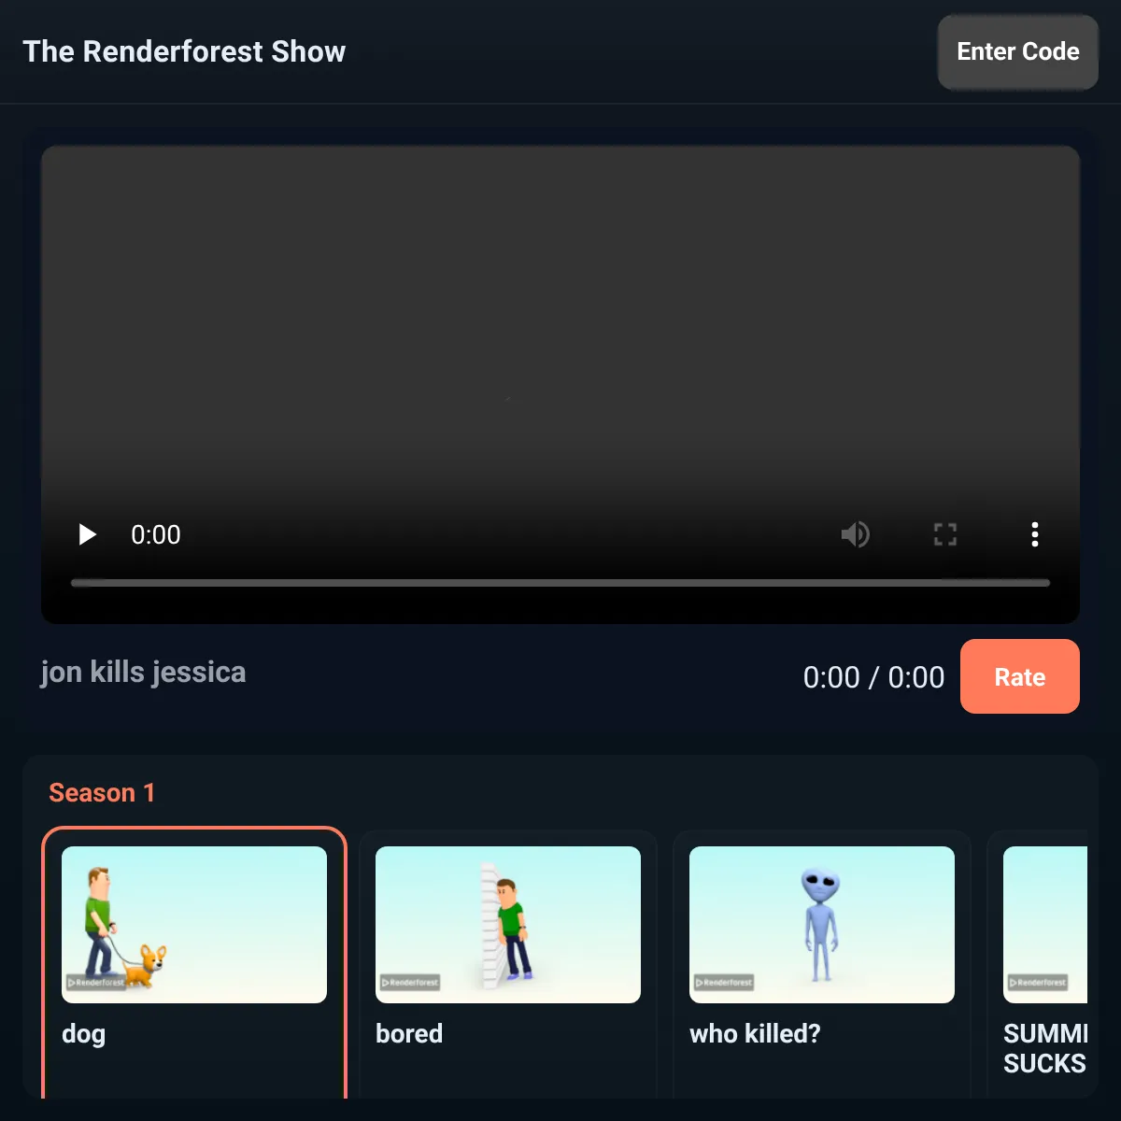Click the bored episode label

pyautogui.click(x=409, y=1033)
